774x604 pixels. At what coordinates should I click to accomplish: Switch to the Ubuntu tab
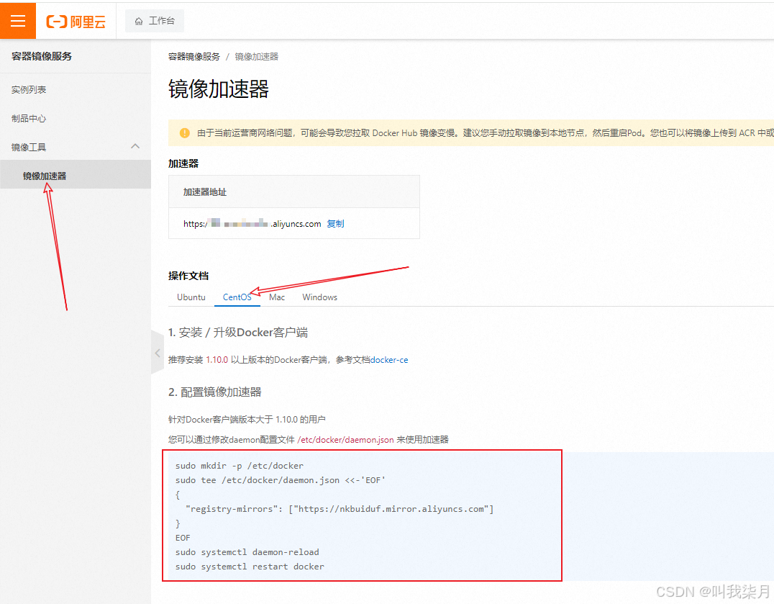(191, 297)
